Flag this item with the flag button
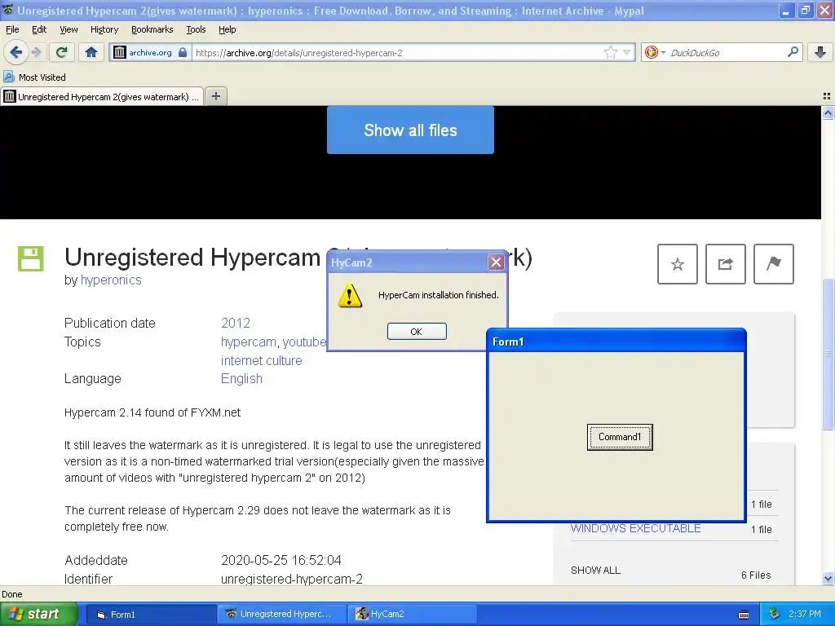Viewport: 835px width, 626px height. click(773, 264)
